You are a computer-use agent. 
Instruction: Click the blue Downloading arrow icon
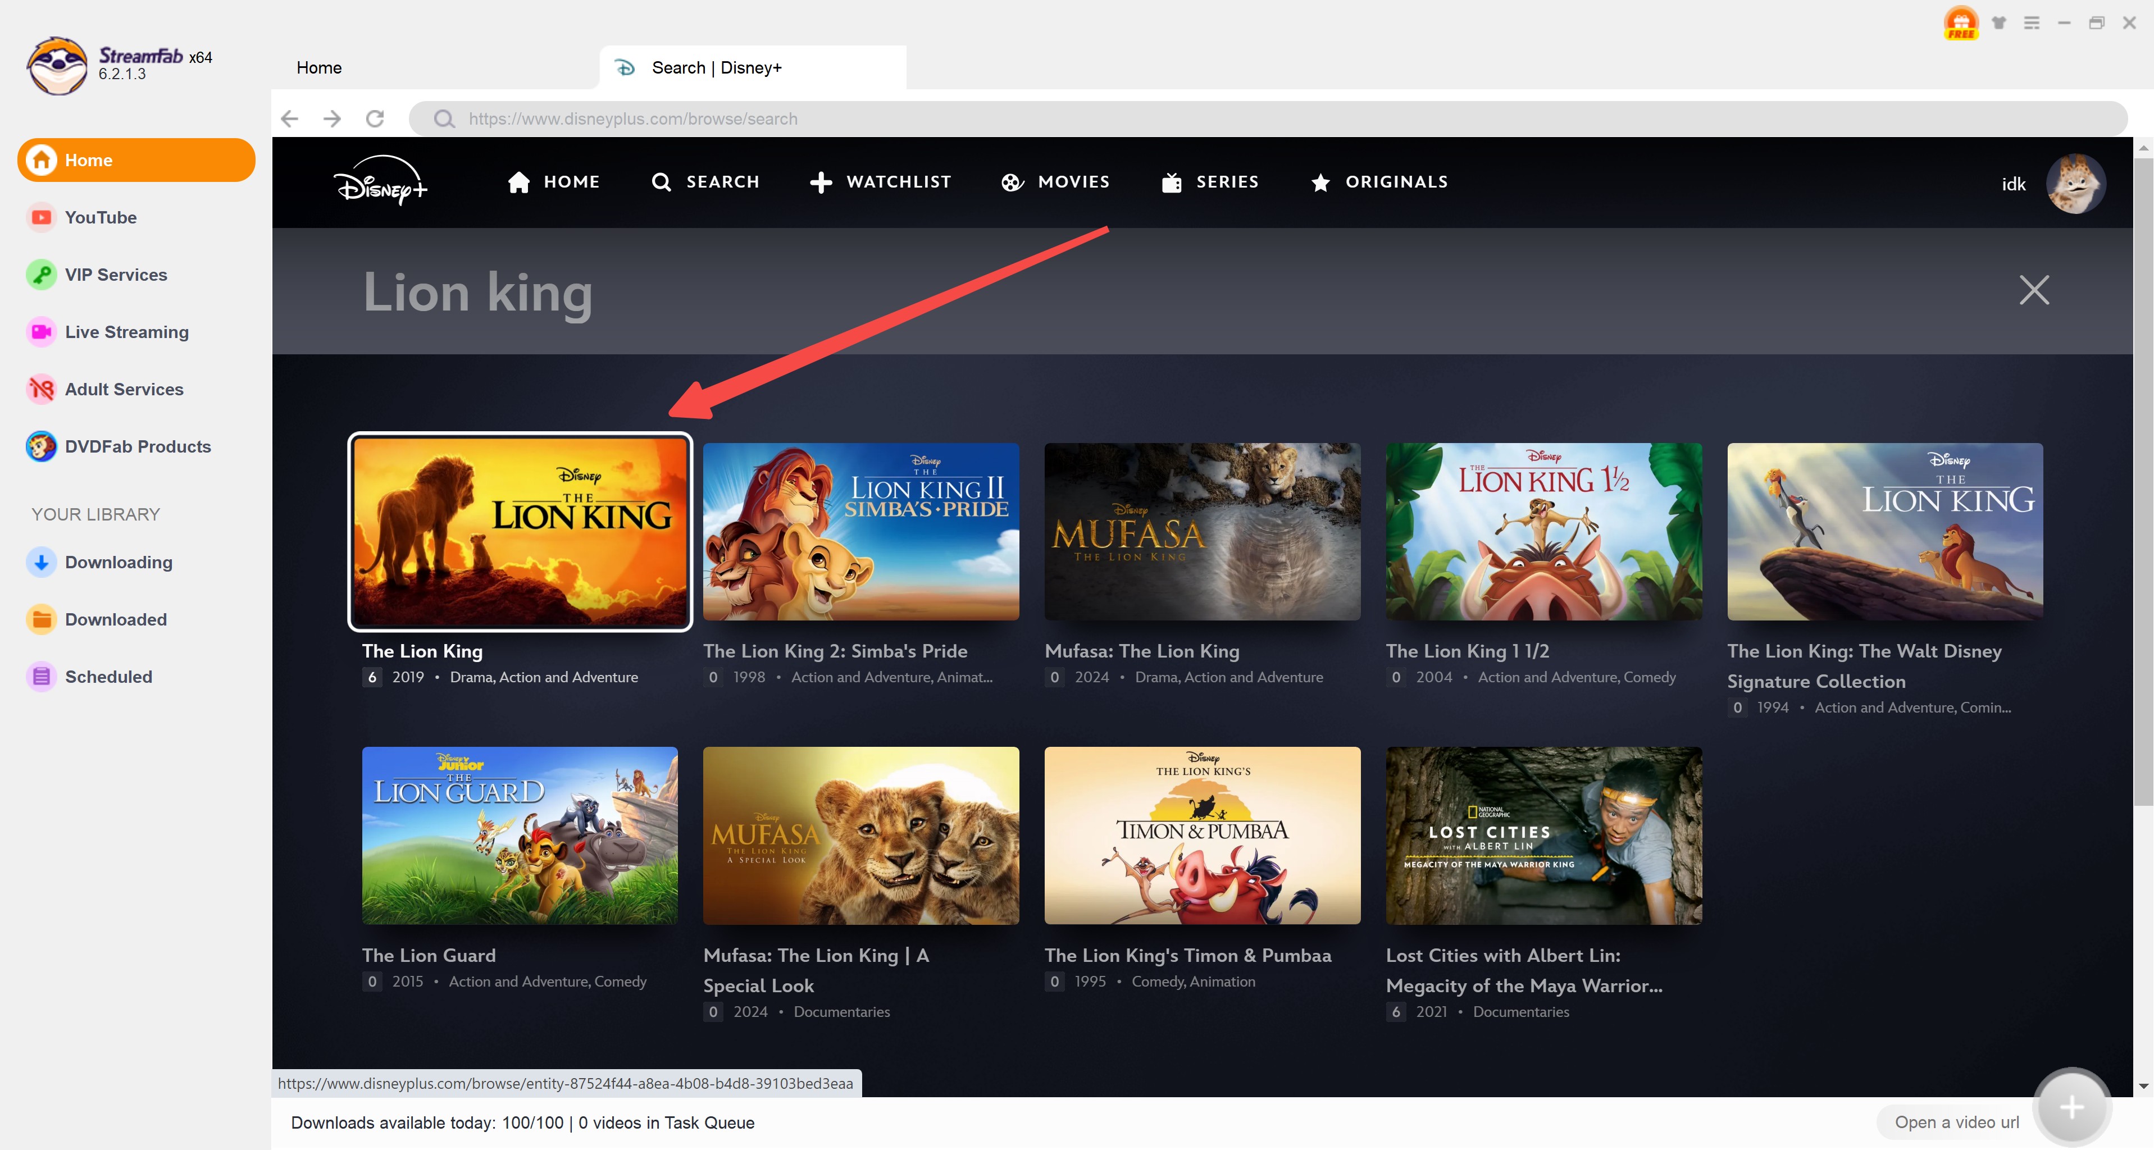(41, 562)
